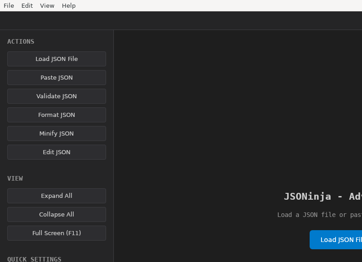Screen dimensions: 362x262
Task: Click the Collapse All button
Action: coord(56,215)
